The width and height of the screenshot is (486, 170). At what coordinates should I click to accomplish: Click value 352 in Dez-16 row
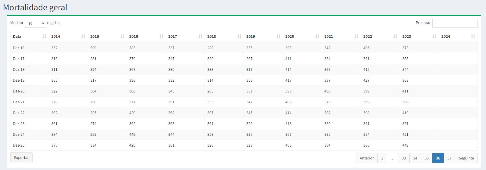54,48
